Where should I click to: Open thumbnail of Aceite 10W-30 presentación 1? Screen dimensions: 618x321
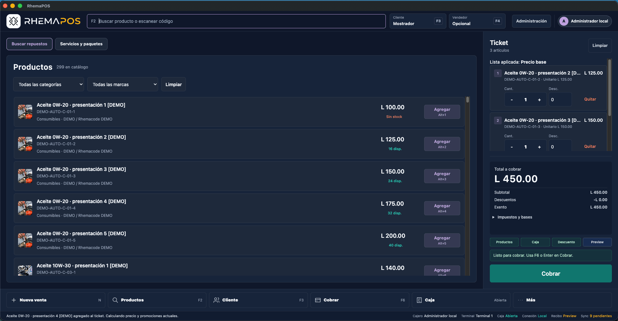25,271
